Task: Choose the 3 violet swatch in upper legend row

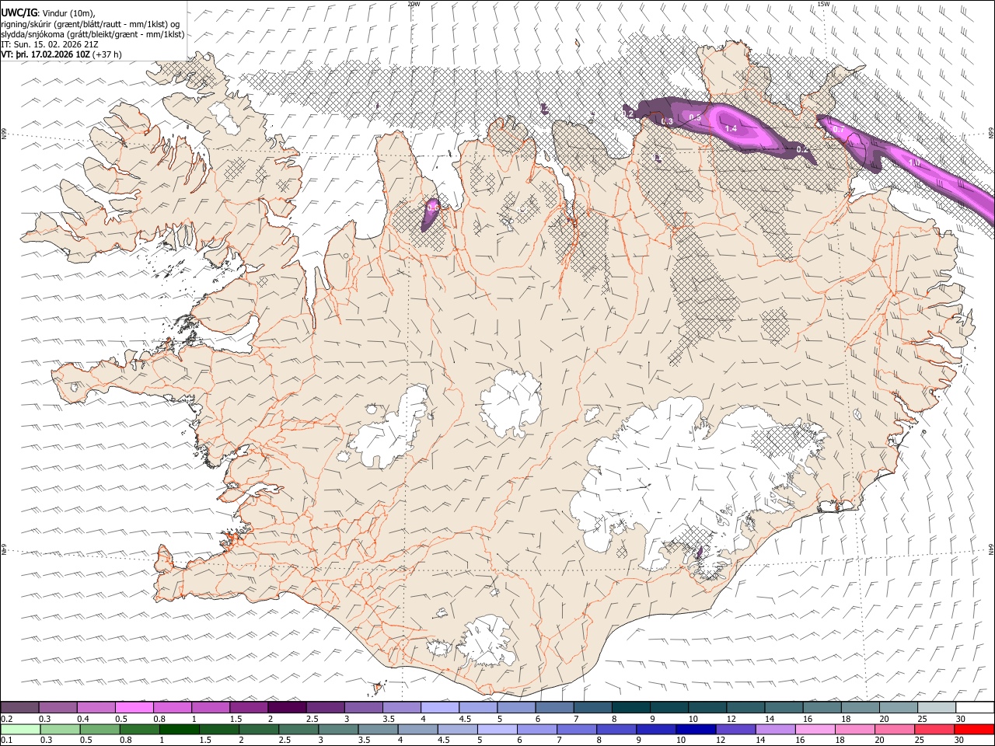Action: pyautogui.click(x=364, y=707)
